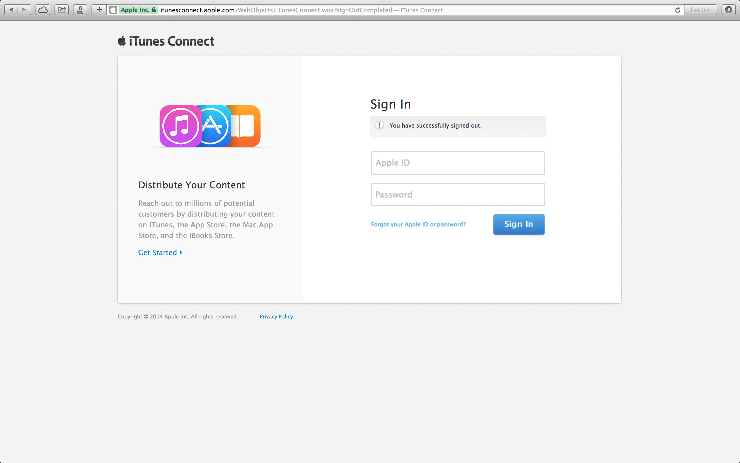Open iCloud Tabs from the toolbar
The image size is (740, 463).
click(x=42, y=10)
